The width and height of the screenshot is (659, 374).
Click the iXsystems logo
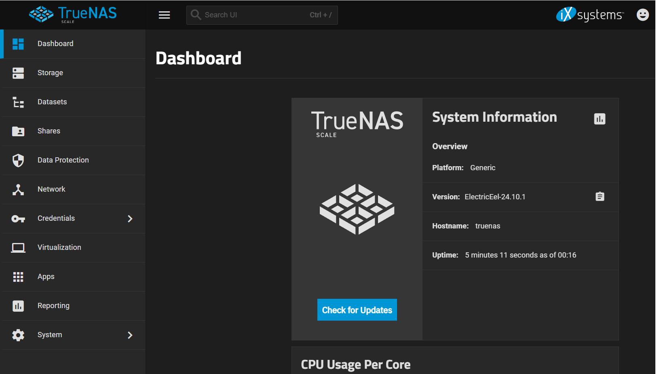point(590,15)
